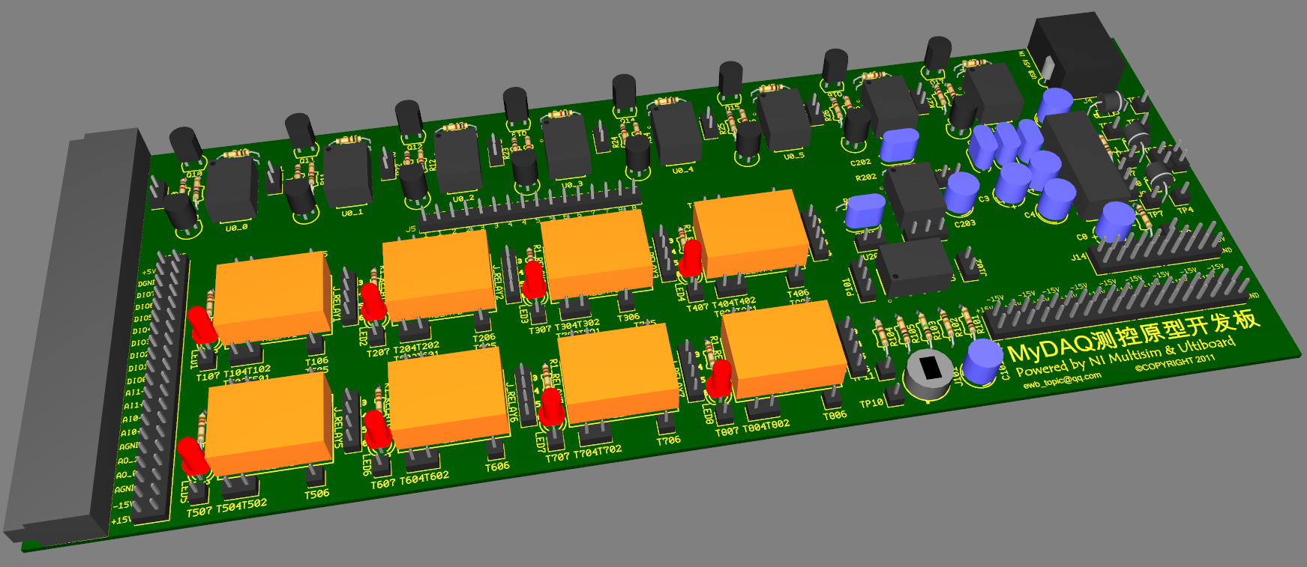Click the T606 label
1307x567 pixels.
point(496,467)
